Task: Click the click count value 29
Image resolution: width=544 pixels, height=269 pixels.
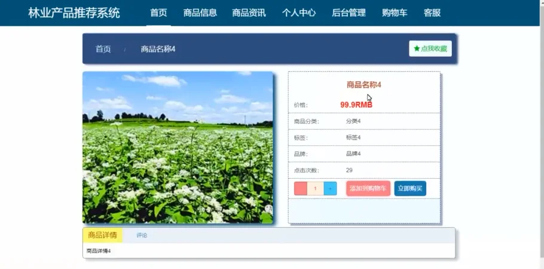Action: [349, 170]
